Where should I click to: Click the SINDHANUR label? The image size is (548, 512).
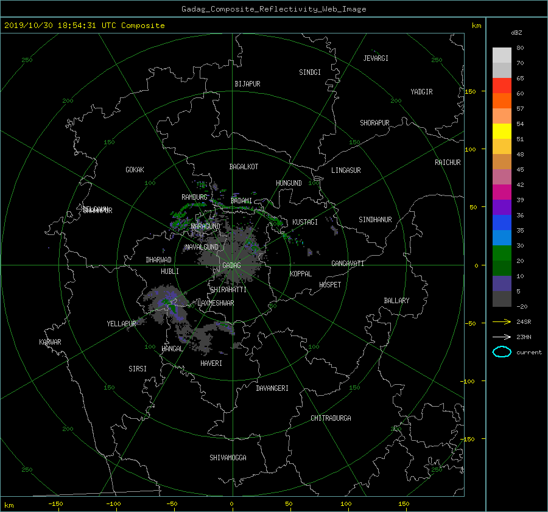(x=375, y=220)
